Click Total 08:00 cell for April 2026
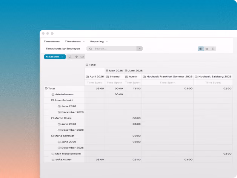 95,88
